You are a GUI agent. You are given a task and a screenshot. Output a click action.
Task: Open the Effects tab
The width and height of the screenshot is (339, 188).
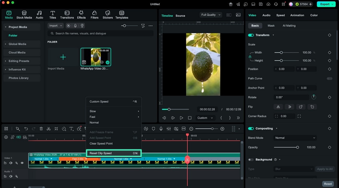click(x=81, y=15)
